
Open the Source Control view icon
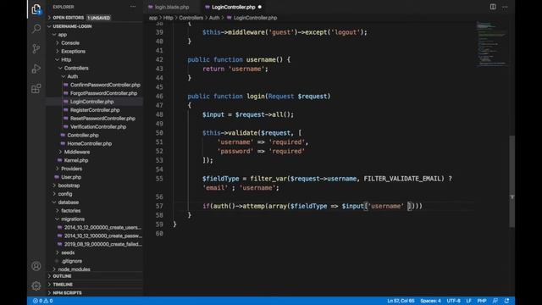click(36, 48)
